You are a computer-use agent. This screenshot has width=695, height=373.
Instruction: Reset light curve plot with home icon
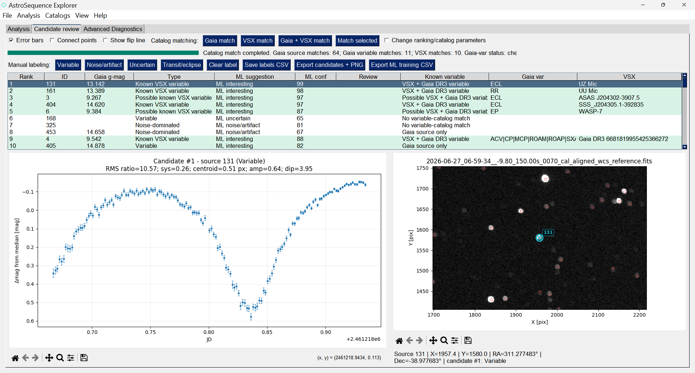[15, 358]
